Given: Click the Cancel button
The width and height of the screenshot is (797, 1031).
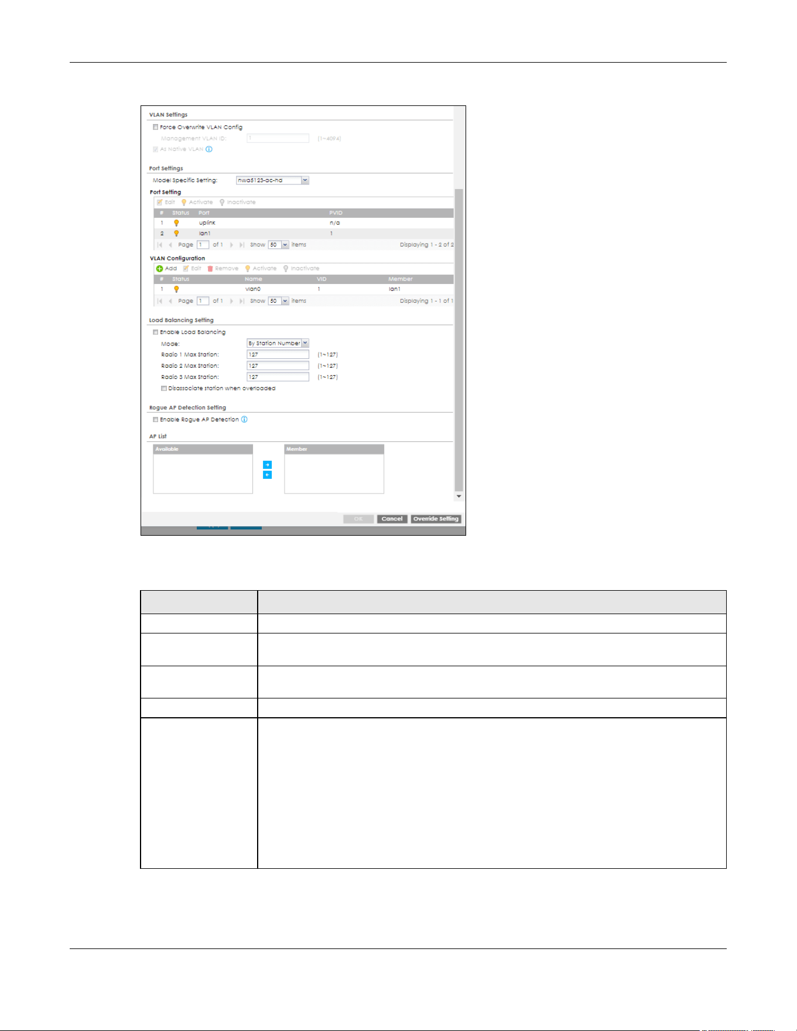Looking at the screenshot, I should tap(392, 519).
